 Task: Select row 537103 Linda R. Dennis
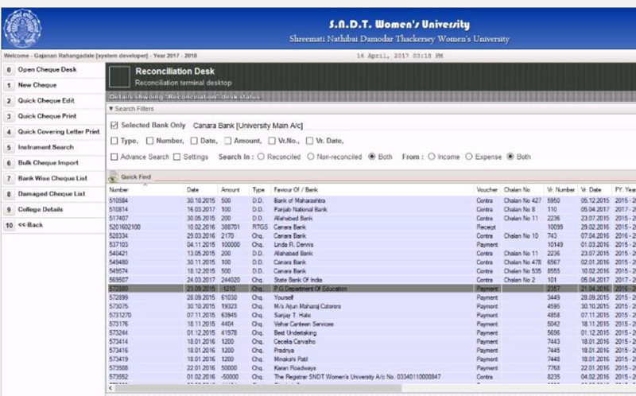371,245
